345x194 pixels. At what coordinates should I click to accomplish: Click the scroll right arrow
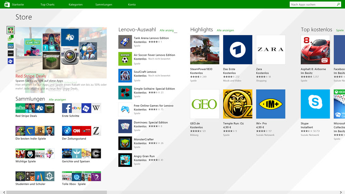point(341,192)
